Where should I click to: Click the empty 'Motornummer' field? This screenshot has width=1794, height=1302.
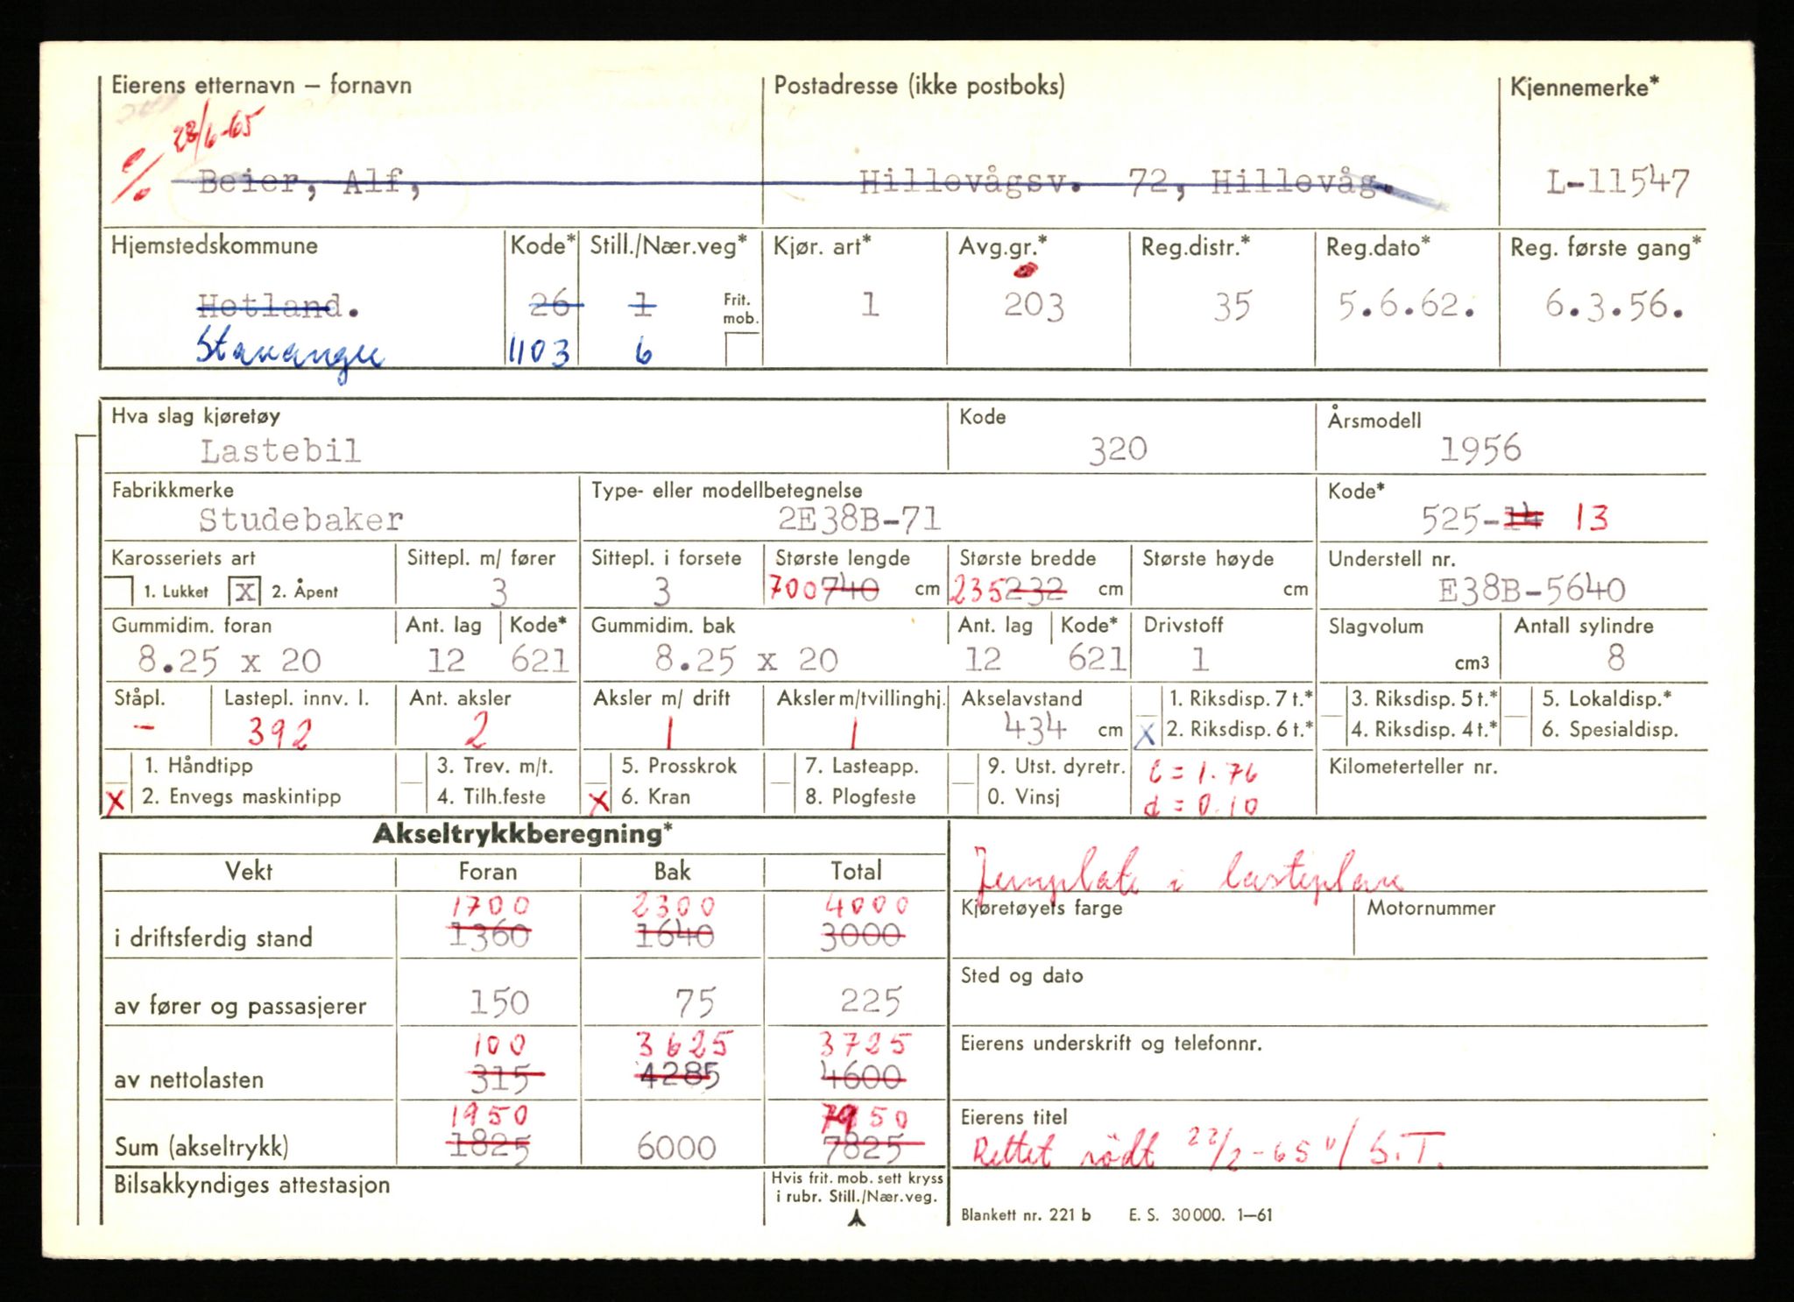tap(1529, 924)
